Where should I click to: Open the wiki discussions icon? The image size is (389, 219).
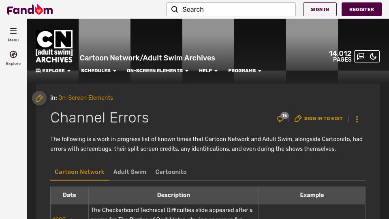coord(361,56)
